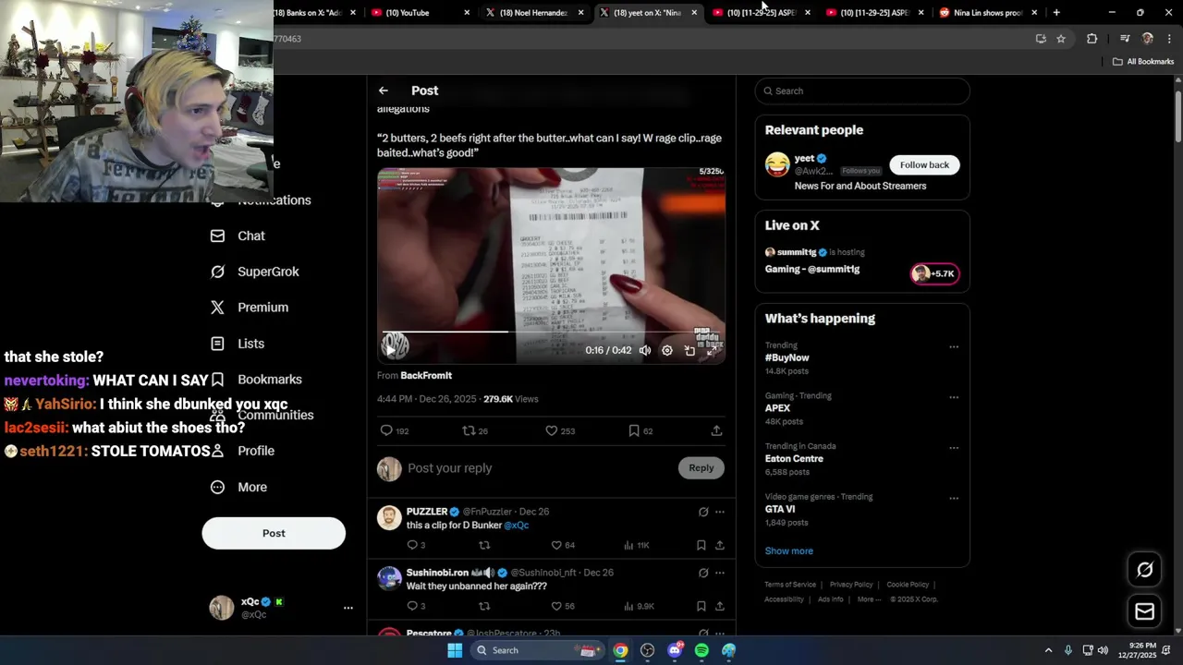Open the xQc account menu dots
Viewport: 1183px width, 665px height.
[x=348, y=608]
